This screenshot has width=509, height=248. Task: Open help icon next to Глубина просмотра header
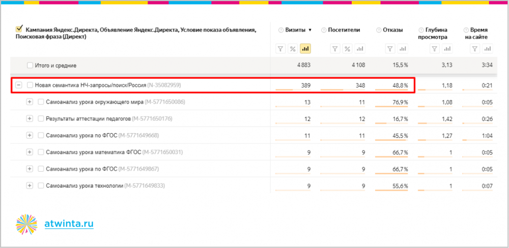pyautogui.click(x=421, y=30)
